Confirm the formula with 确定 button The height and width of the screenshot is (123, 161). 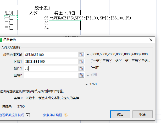(120, 114)
